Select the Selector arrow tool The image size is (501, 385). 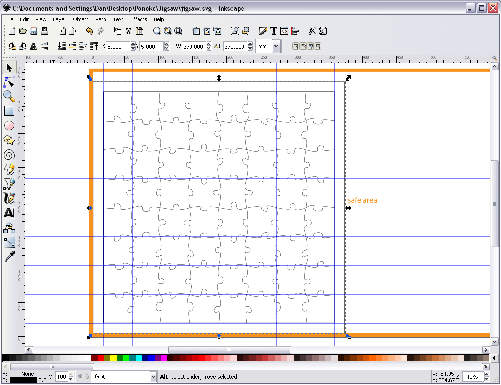(x=9, y=68)
